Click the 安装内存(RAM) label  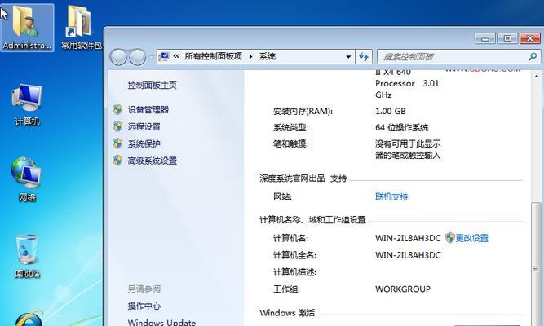[x=303, y=111]
